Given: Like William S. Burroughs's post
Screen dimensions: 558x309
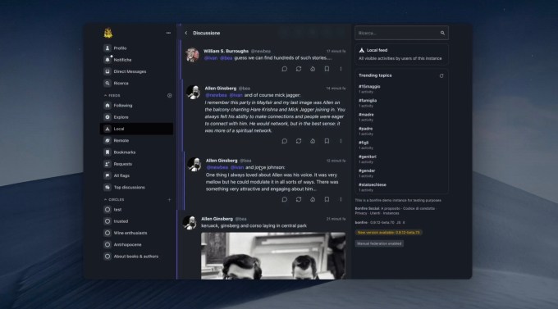Looking at the screenshot, I should (313, 69).
